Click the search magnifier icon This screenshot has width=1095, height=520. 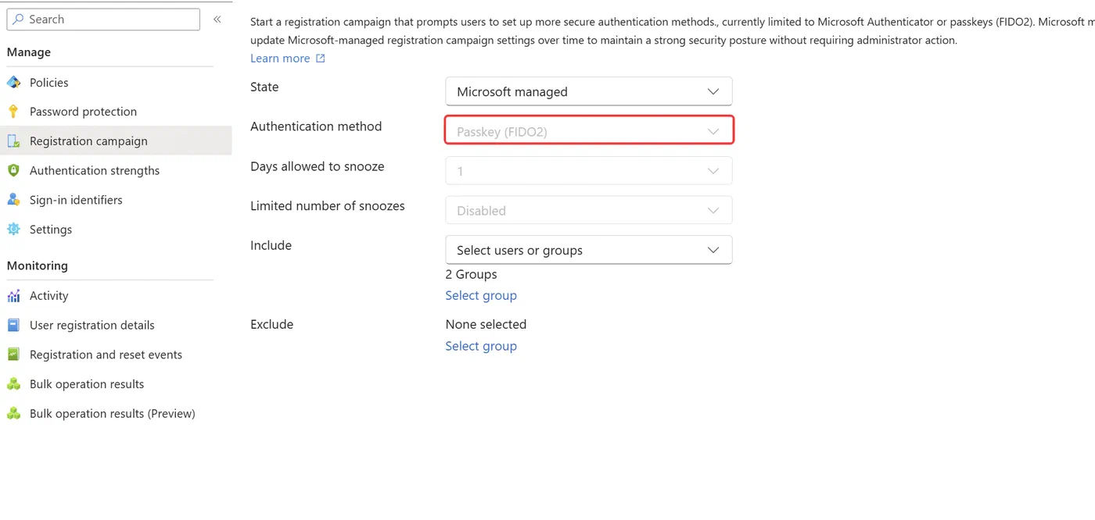18,19
